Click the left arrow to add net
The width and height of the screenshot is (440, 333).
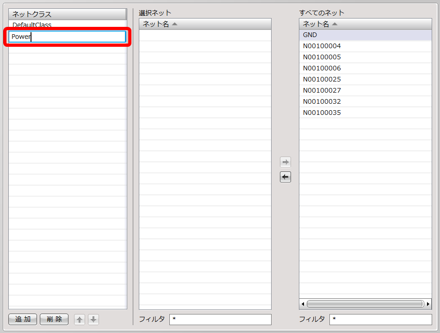[x=285, y=177]
